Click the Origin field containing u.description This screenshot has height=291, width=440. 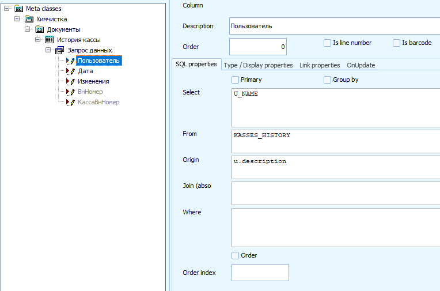point(336,168)
